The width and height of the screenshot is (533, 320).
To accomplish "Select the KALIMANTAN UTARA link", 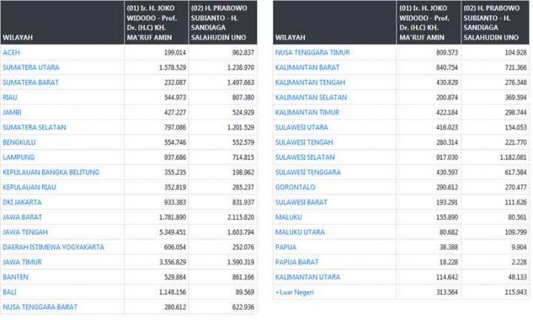I will [x=306, y=277].
